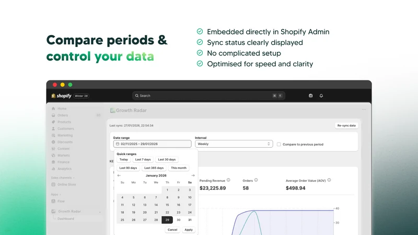Open the Interval Weekly dropdown

click(x=234, y=144)
